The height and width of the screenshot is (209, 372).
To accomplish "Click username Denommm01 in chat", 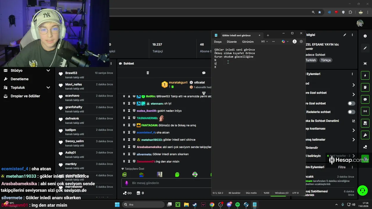I will [x=146, y=161].
